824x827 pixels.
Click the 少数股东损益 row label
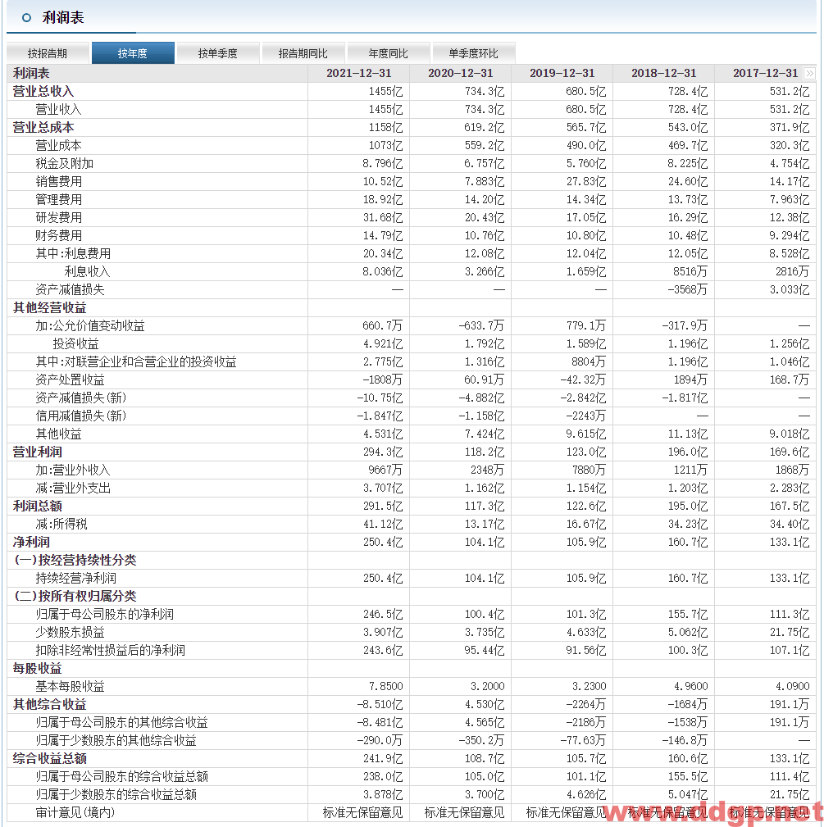pos(71,633)
